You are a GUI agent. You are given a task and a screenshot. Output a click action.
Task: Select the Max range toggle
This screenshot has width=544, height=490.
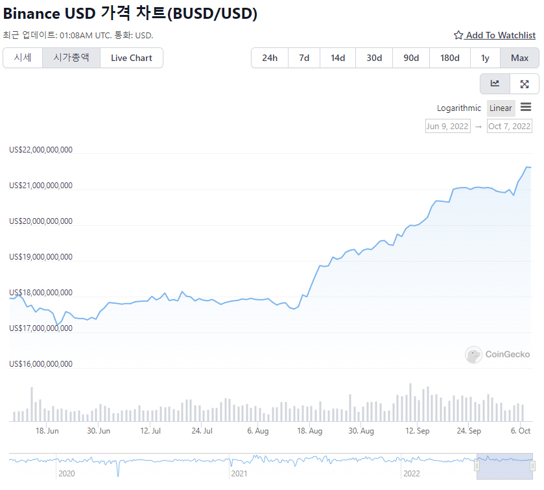(519, 58)
